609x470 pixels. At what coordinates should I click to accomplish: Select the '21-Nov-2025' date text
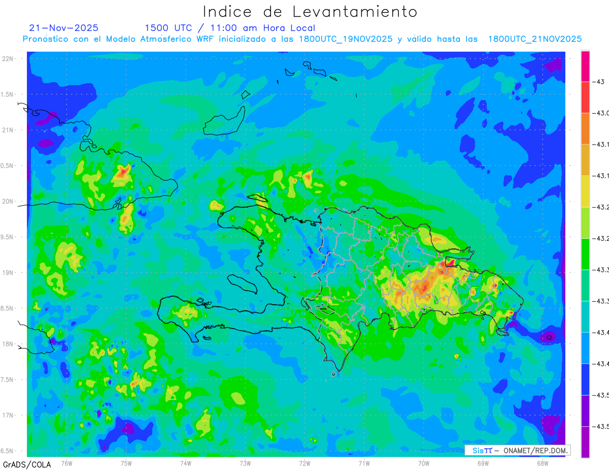coord(64,28)
